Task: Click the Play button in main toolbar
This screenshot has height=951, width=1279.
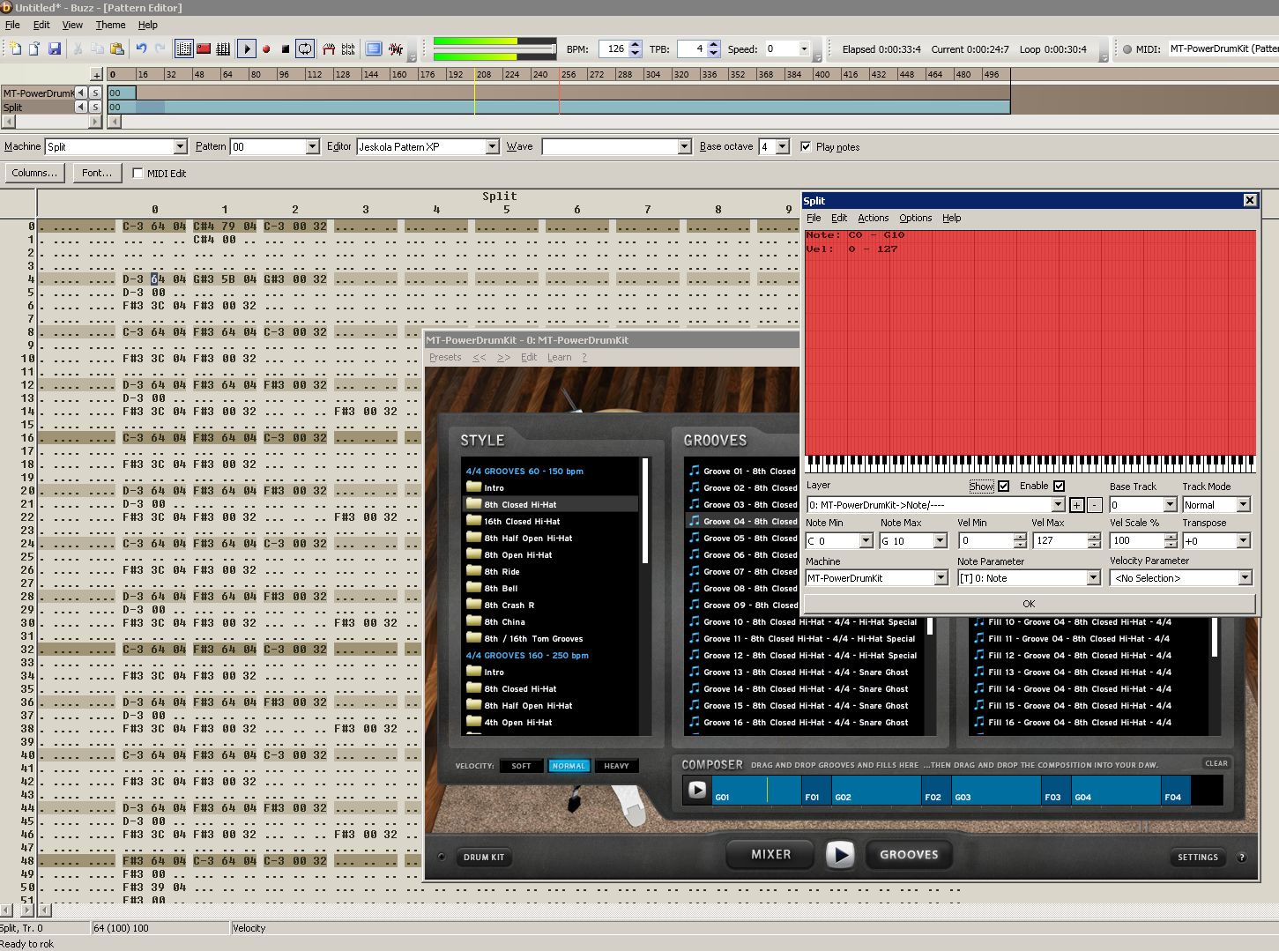Action: (247, 49)
